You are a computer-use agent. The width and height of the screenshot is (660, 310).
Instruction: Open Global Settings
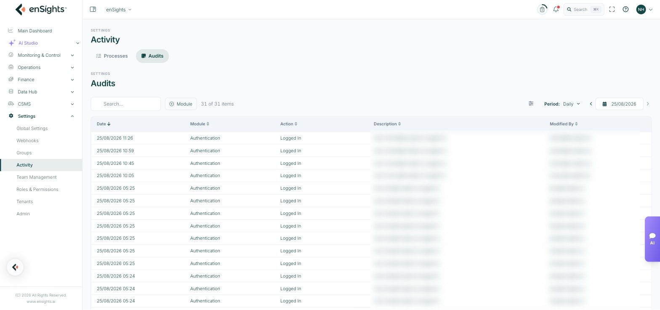coord(32,128)
